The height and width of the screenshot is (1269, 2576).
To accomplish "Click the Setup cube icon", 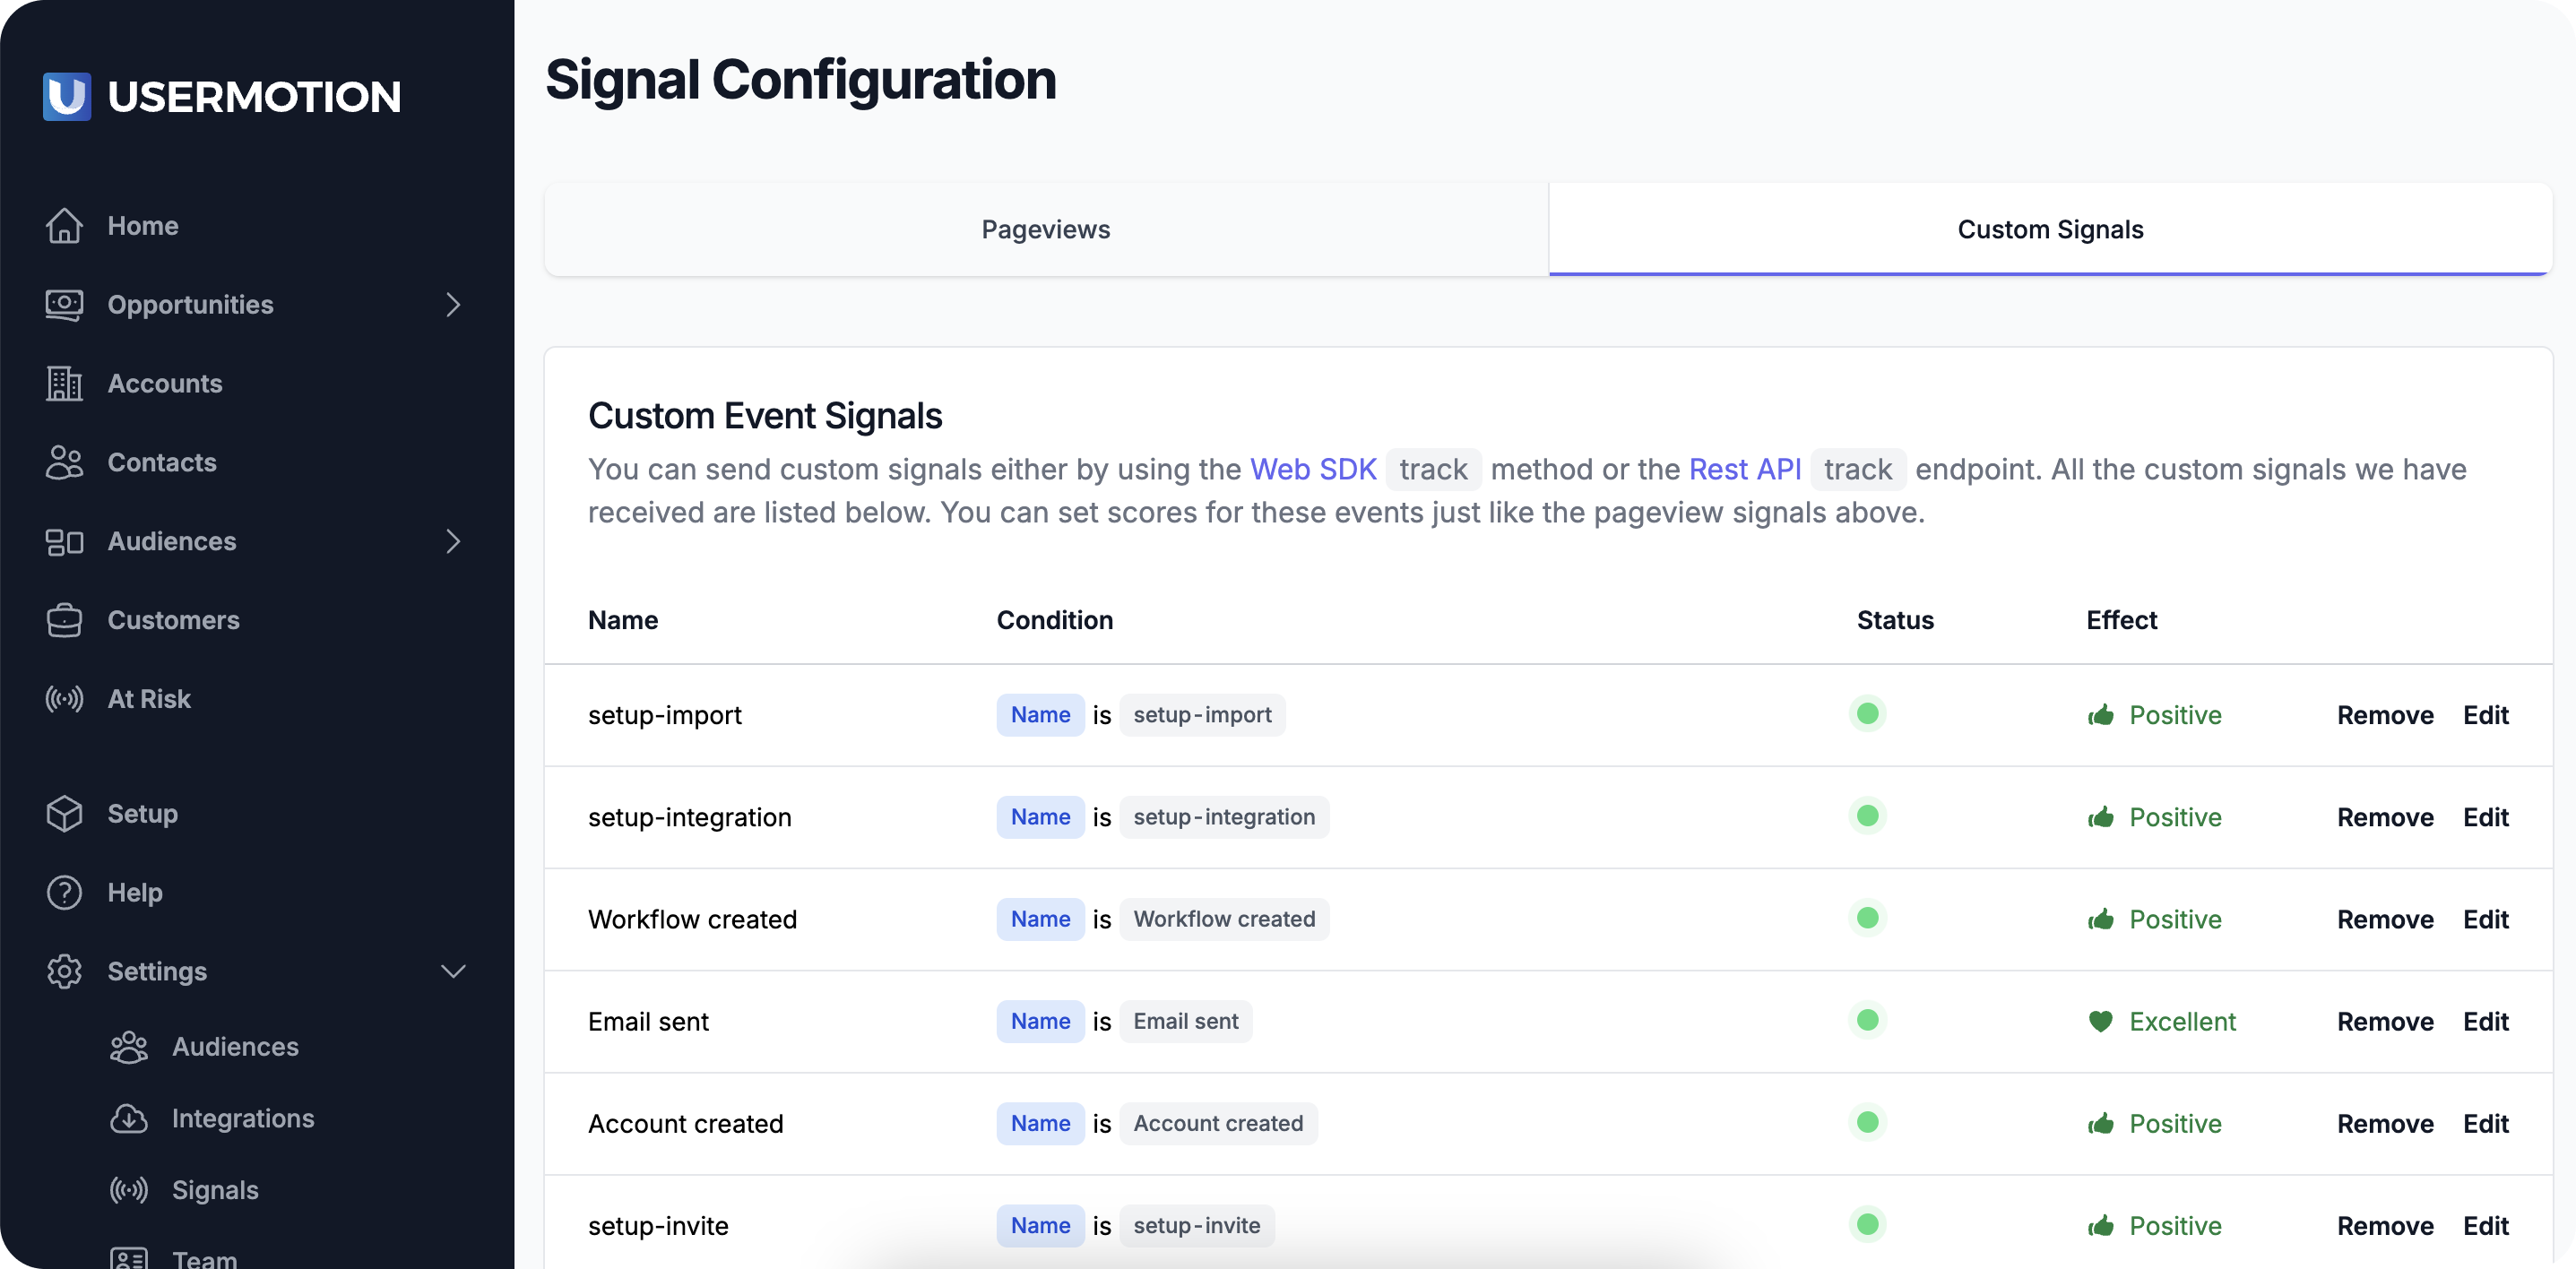I will point(64,814).
